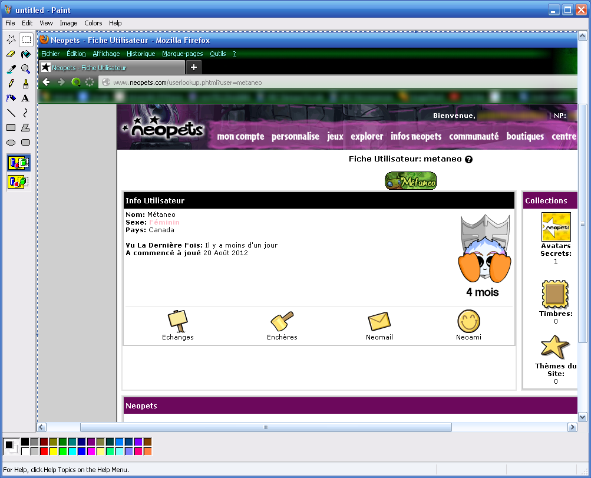
Task: Pick the white color swatch
Action: click(25, 451)
